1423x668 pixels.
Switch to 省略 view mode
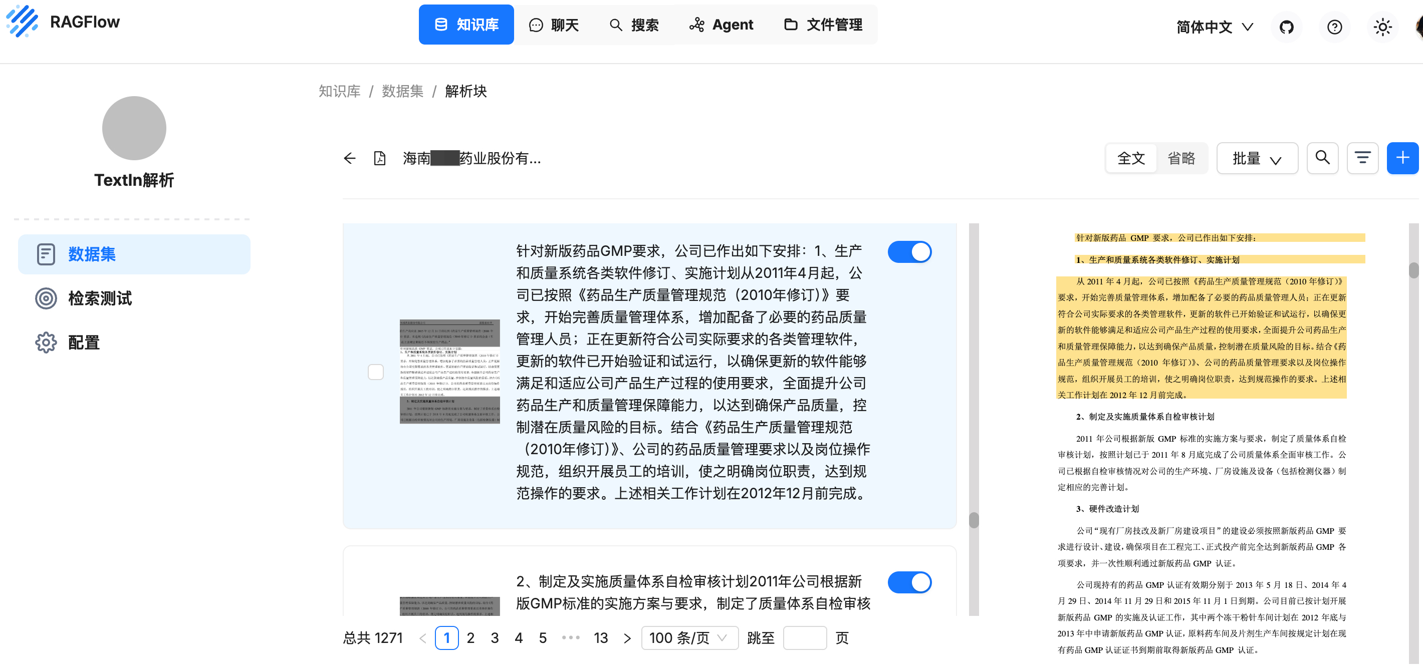click(x=1182, y=158)
